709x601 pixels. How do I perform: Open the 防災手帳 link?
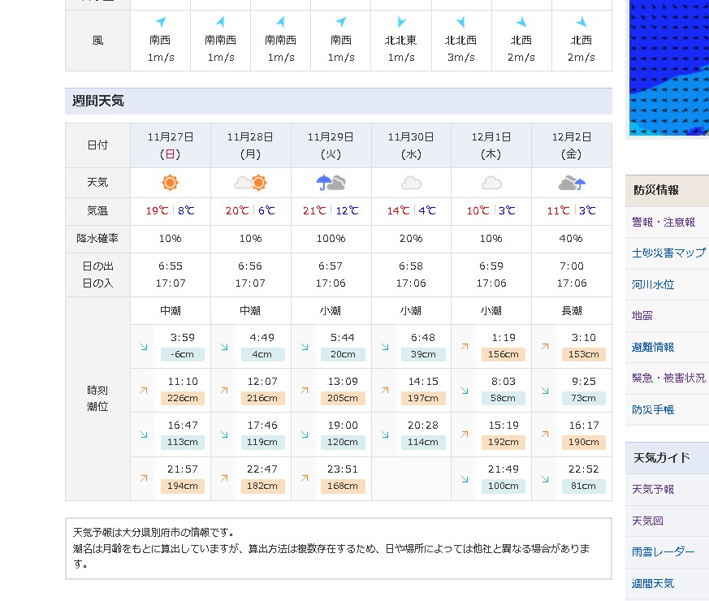pos(653,409)
